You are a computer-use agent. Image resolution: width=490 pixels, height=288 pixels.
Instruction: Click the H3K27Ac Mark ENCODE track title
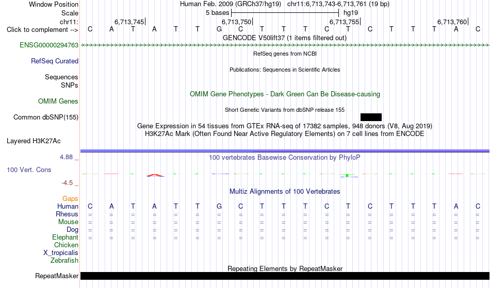[285, 134]
